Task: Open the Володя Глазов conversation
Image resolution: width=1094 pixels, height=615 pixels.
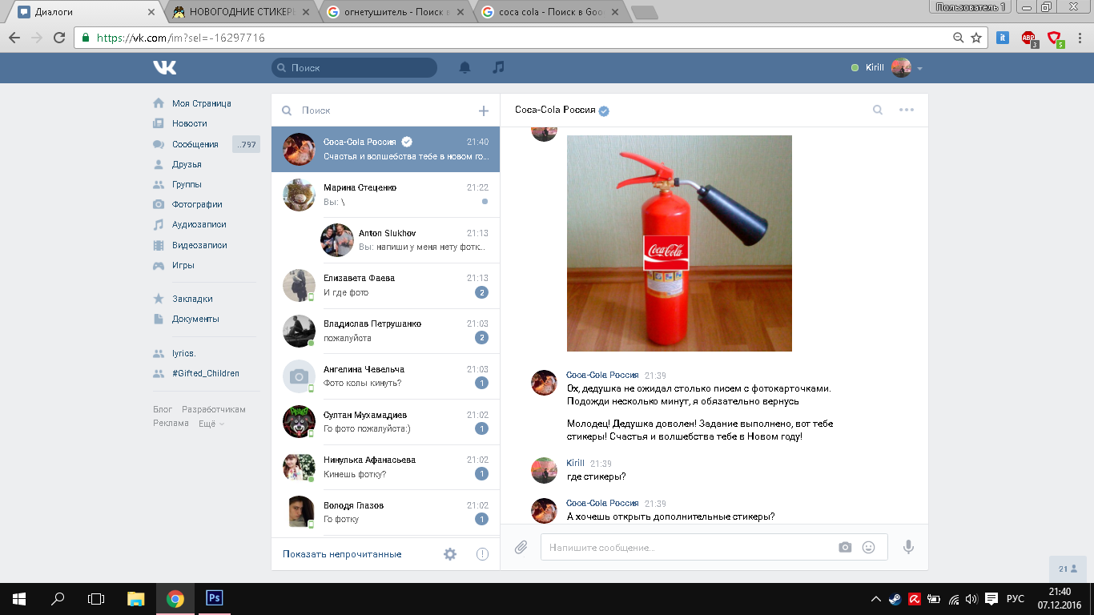Action: click(x=385, y=512)
